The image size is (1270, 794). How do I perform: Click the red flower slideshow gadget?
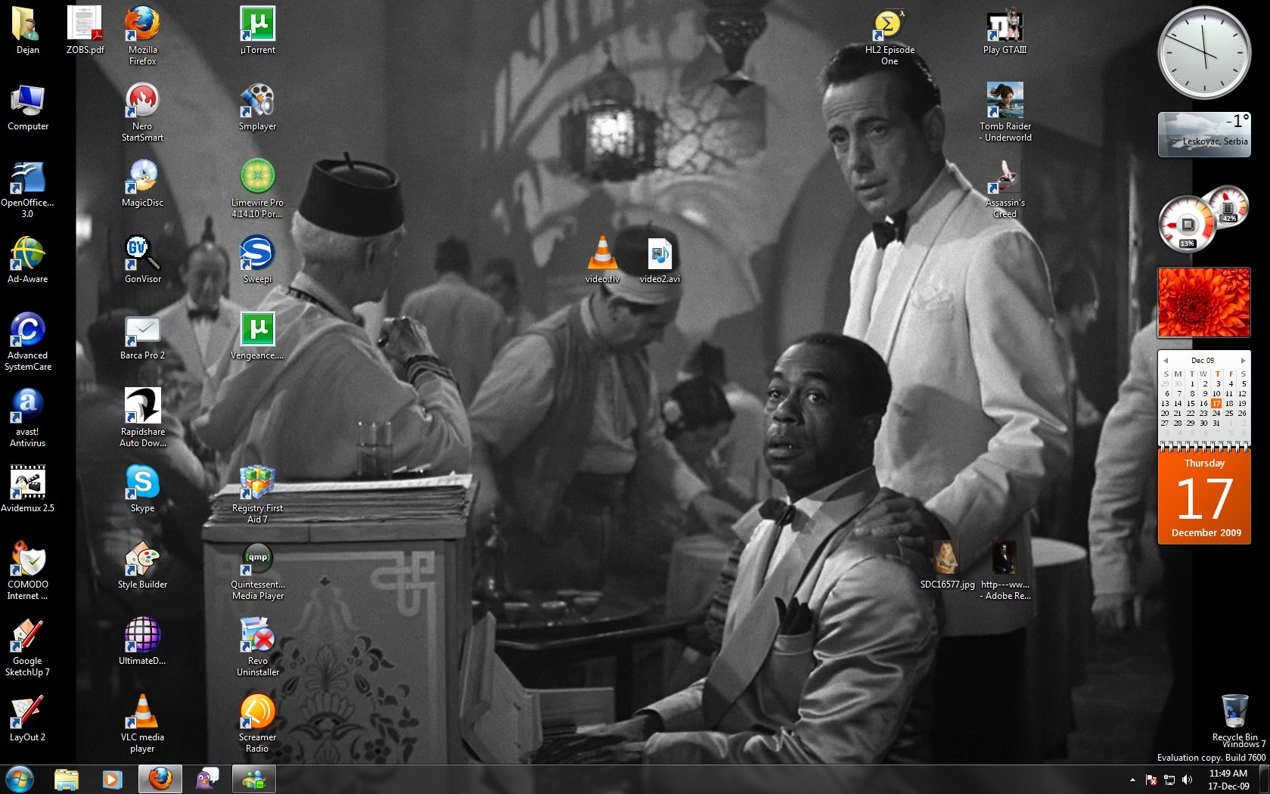click(1204, 302)
